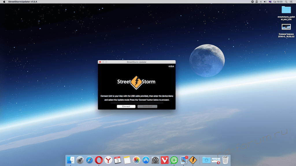296x166 pixels.
Task: Open the green @ Mail.Ru Agent Dock icon
Action: (174, 160)
